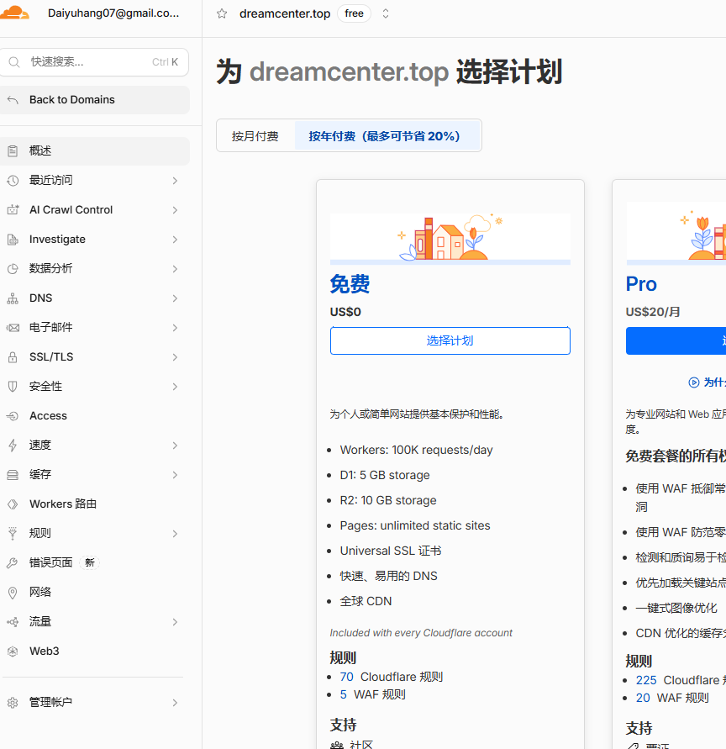Click the 管理帐户 gear icon
The width and height of the screenshot is (726, 749).
coord(13,703)
